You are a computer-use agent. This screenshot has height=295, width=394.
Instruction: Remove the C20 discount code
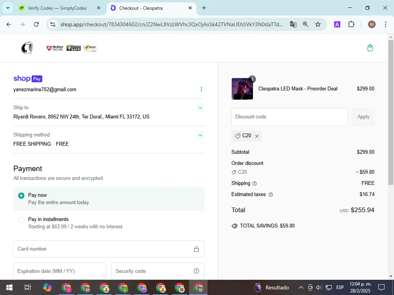tap(257, 136)
